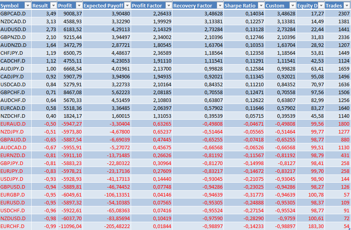This screenshot has height=230, width=351.
Task: Click recovery factor value 3,48628 for GBPCAD.D
Action: [214, 14]
